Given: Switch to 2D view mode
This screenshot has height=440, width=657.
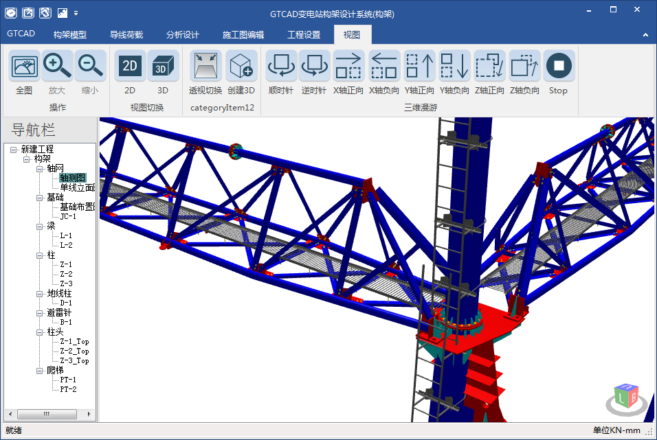Looking at the screenshot, I should tap(130, 67).
